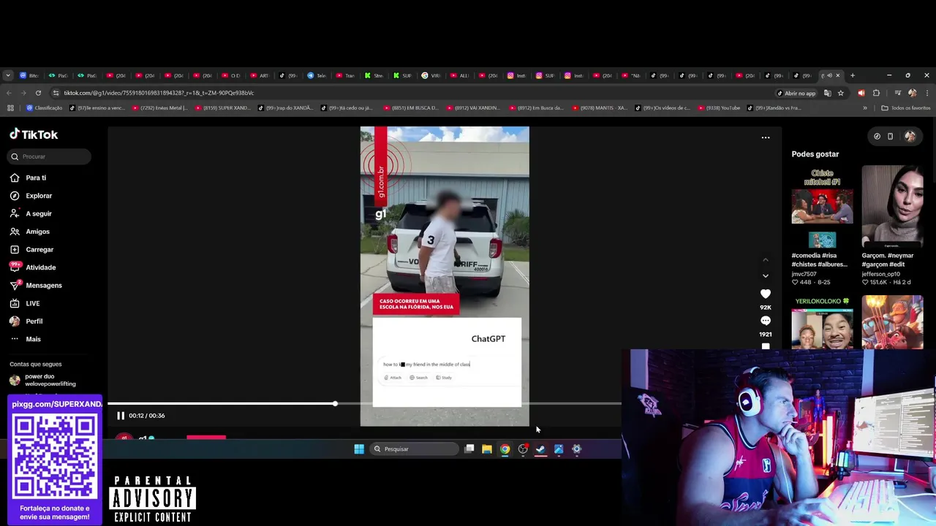Open Chrome profile avatar
This screenshot has height=526, width=936.
912,93
